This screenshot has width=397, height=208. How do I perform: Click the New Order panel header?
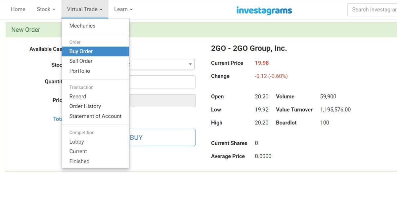201,30
